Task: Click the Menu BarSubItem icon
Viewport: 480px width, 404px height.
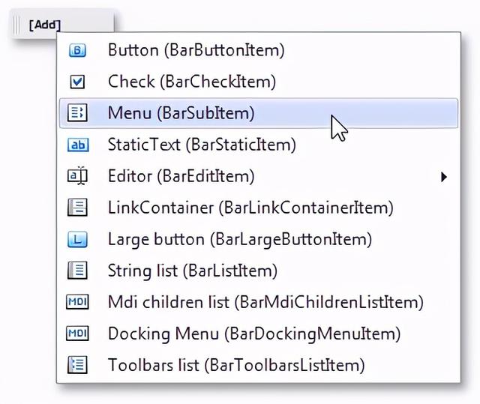Action: pos(77,113)
